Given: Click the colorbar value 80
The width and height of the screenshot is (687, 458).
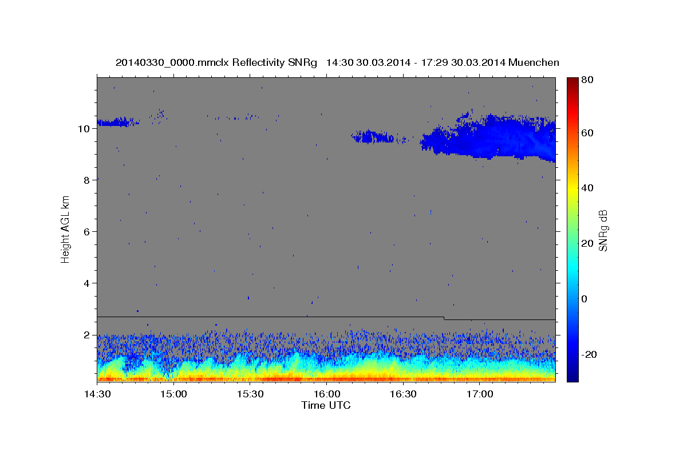Looking at the screenshot, I should [587, 81].
